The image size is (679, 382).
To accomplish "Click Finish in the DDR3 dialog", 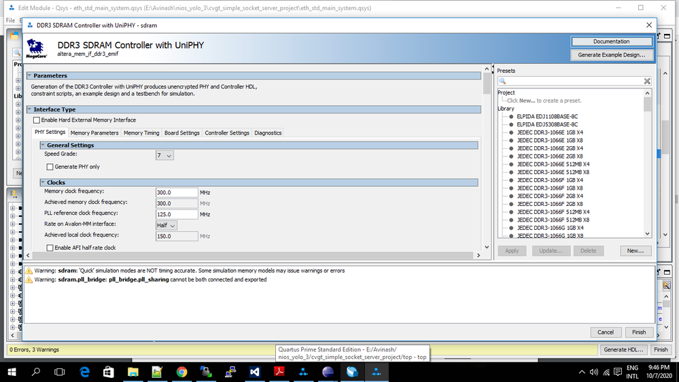I will point(639,332).
